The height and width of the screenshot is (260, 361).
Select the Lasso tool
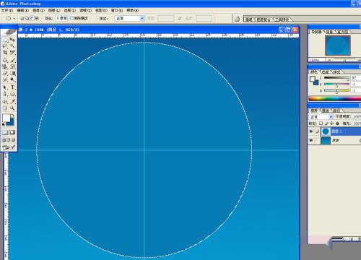point(5,46)
